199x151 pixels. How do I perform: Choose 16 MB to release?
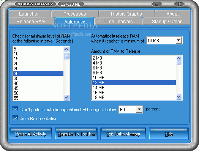(134, 93)
